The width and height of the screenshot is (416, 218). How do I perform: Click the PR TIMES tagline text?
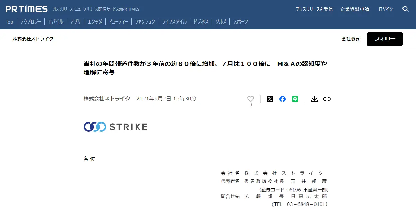point(96,9)
